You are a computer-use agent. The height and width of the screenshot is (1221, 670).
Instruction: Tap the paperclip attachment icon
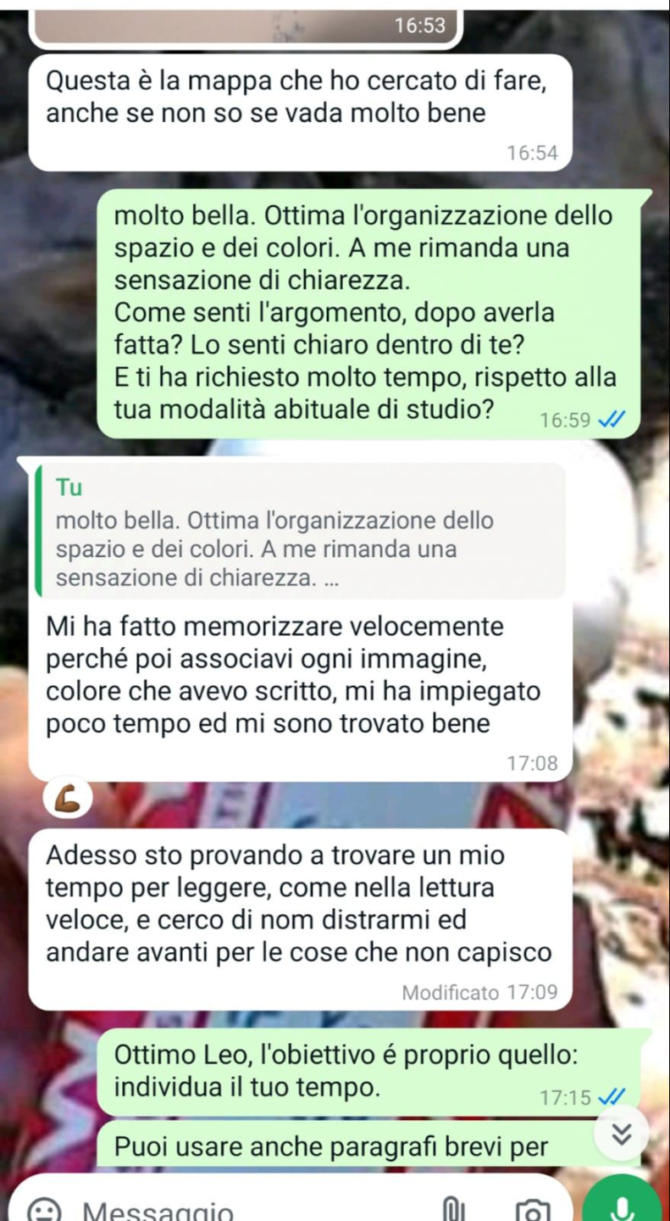click(453, 1208)
